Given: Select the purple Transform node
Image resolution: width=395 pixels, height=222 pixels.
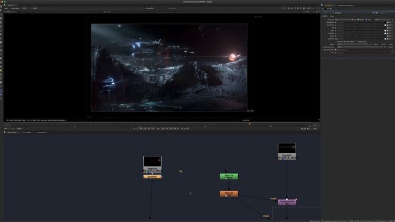Looking at the screenshot, I should [287, 202].
